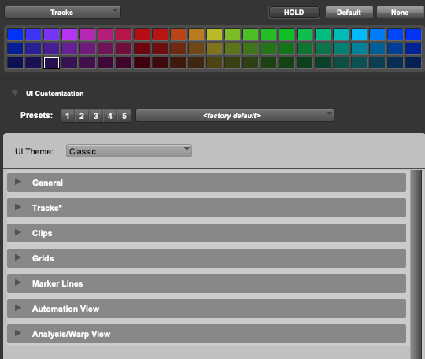Image resolution: width=425 pixels, height=359 pixels.
Task: Open the factory default presets dropdown
Action: coord(235,116)
